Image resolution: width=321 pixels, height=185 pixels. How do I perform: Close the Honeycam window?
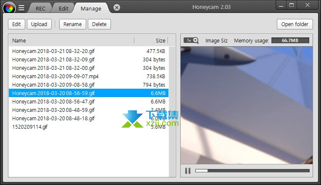[307, 5]
